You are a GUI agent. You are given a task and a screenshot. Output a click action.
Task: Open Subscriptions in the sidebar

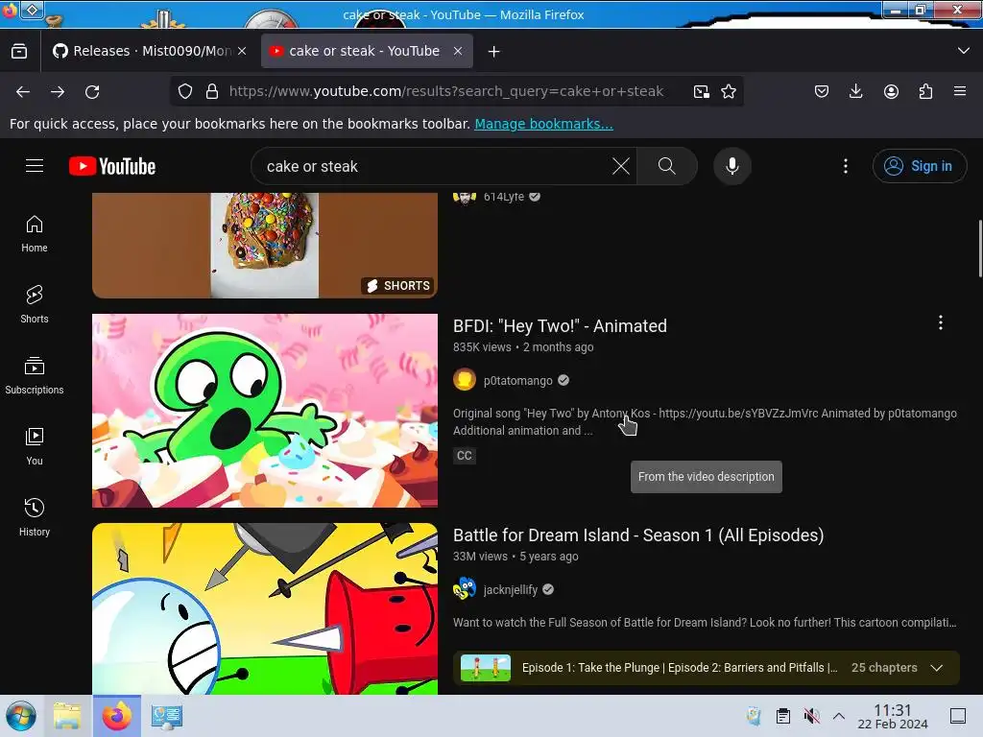tap(35, 375)
